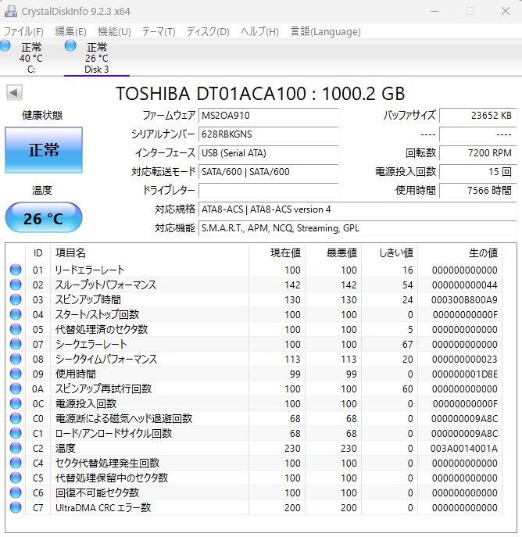Select the Disk 3 drive tab
Viewport: 522px width, 537px height.
97,58
